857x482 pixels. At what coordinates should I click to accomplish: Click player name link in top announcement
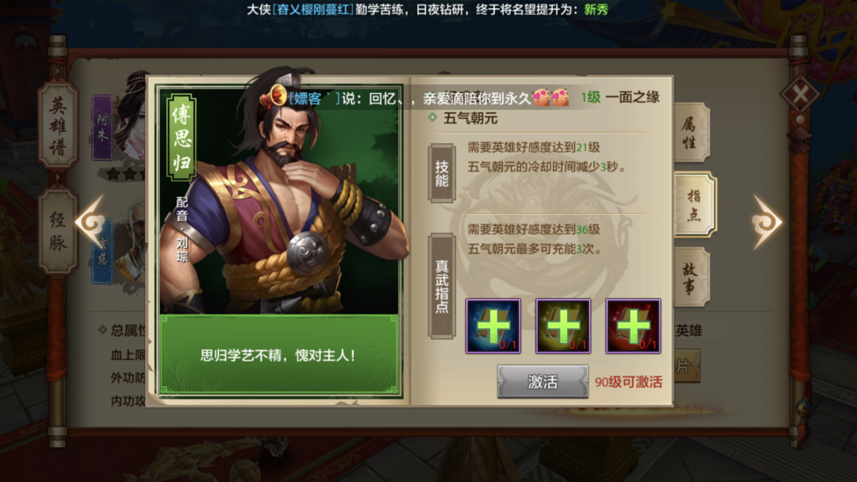coord(313,9)
